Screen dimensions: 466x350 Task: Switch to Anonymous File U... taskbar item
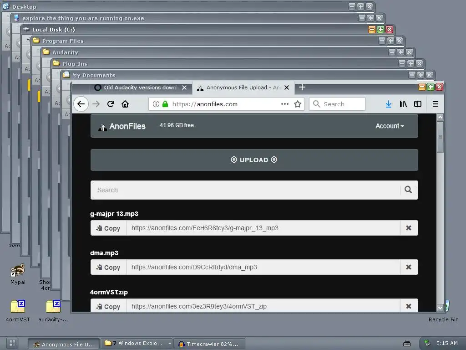(x=64, y=344)
